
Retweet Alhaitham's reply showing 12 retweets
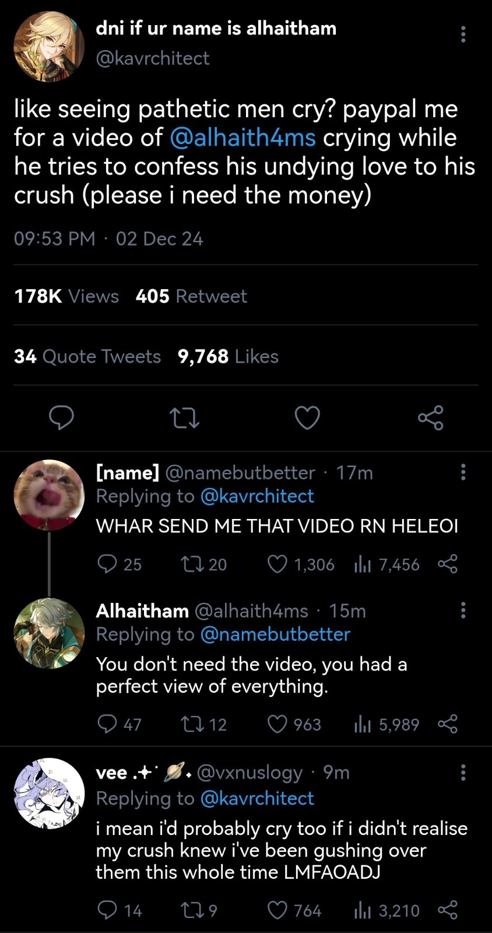(x=191, y=724)
